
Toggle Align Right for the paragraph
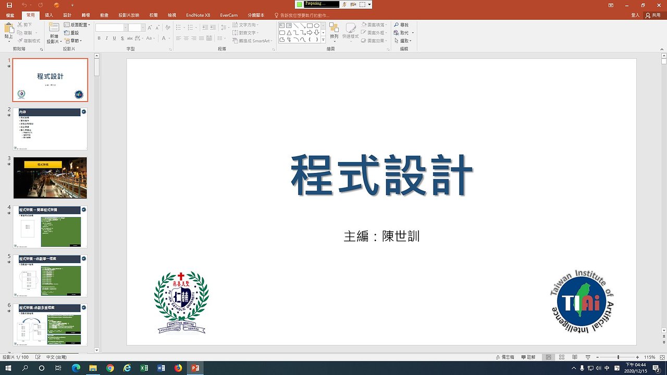[x=194, y=38]
